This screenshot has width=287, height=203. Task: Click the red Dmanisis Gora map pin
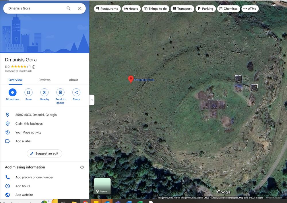click(131, 79)
